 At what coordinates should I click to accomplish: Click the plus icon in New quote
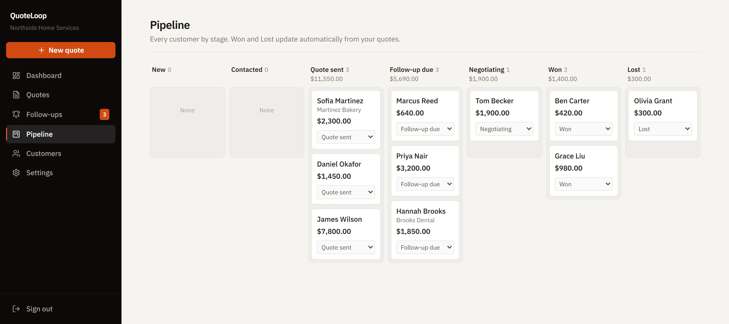click(41, 50)
